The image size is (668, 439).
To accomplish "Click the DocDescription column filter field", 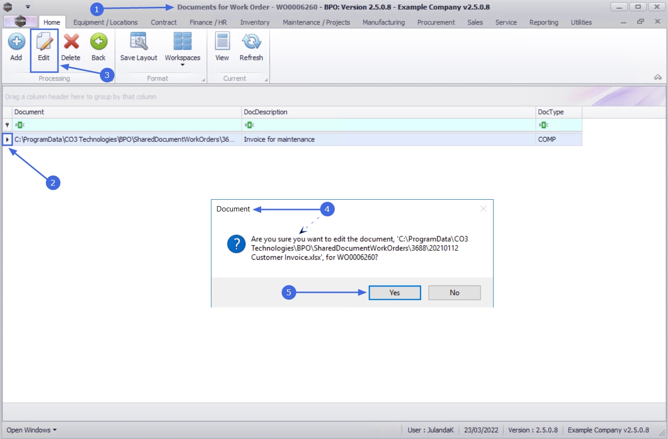I will pos(388,125).
